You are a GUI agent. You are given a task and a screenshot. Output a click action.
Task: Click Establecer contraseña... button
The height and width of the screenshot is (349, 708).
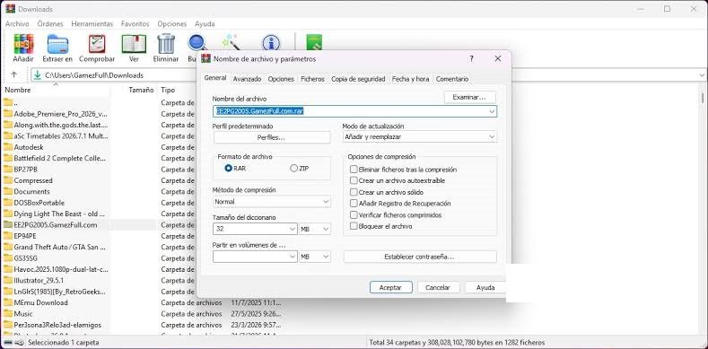420,257
